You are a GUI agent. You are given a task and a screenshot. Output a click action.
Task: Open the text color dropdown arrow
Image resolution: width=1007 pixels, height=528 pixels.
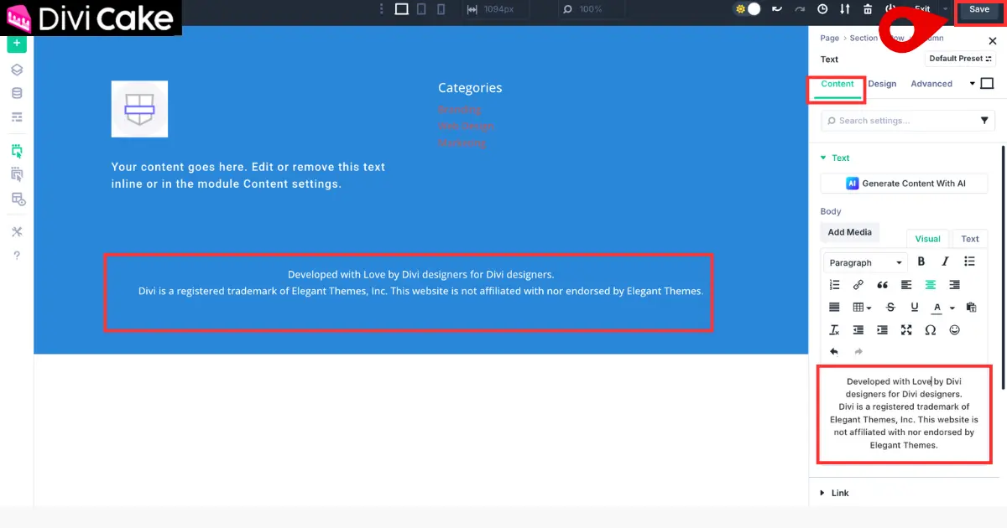(x=952, y=308)
